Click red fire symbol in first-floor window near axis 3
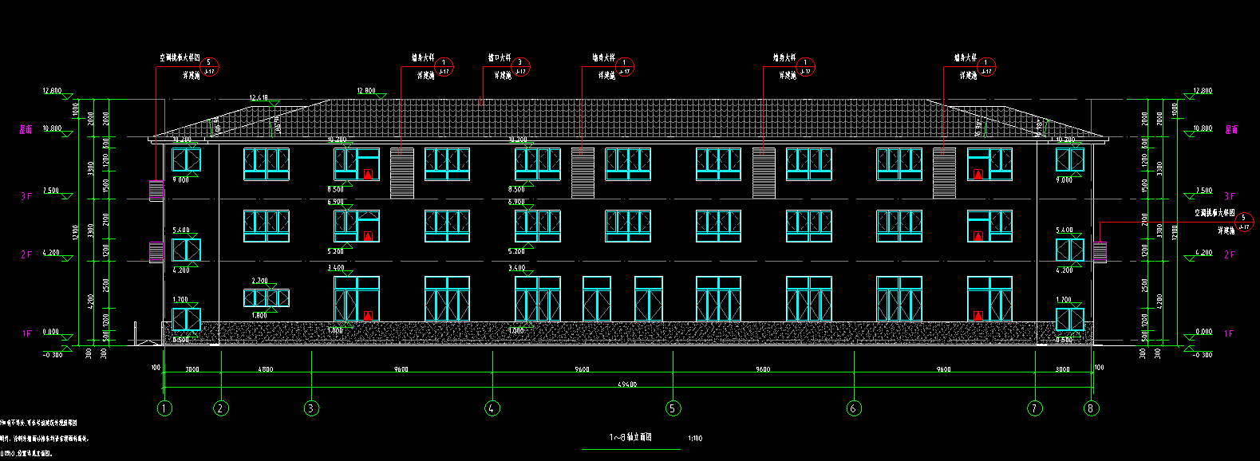This screenshot has width=1260, height=461. point(368,315)
